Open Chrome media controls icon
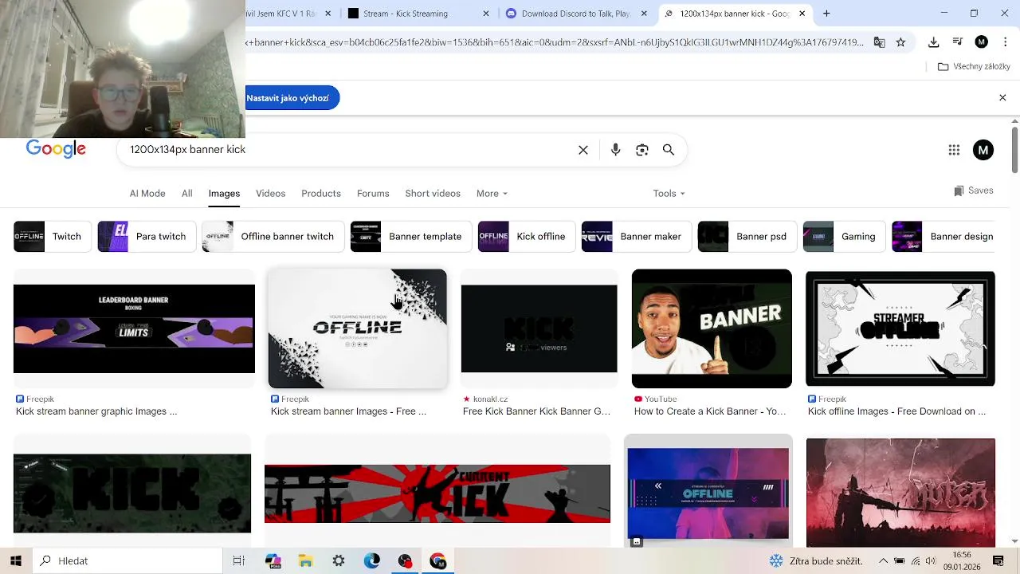Image resolution: width=1020 pixels, height=574 pixels. click(958, 42)
